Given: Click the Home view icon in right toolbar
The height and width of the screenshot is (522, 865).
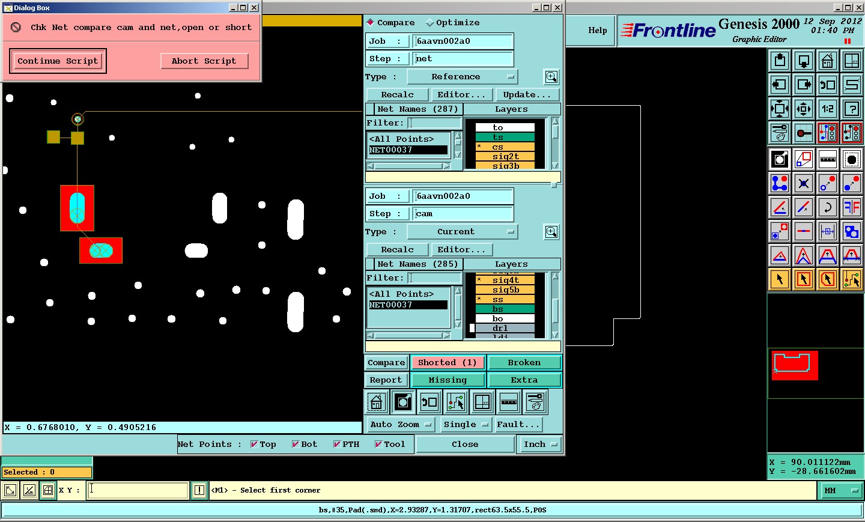Looking at the screenshot, I should [x=828, y=61].
